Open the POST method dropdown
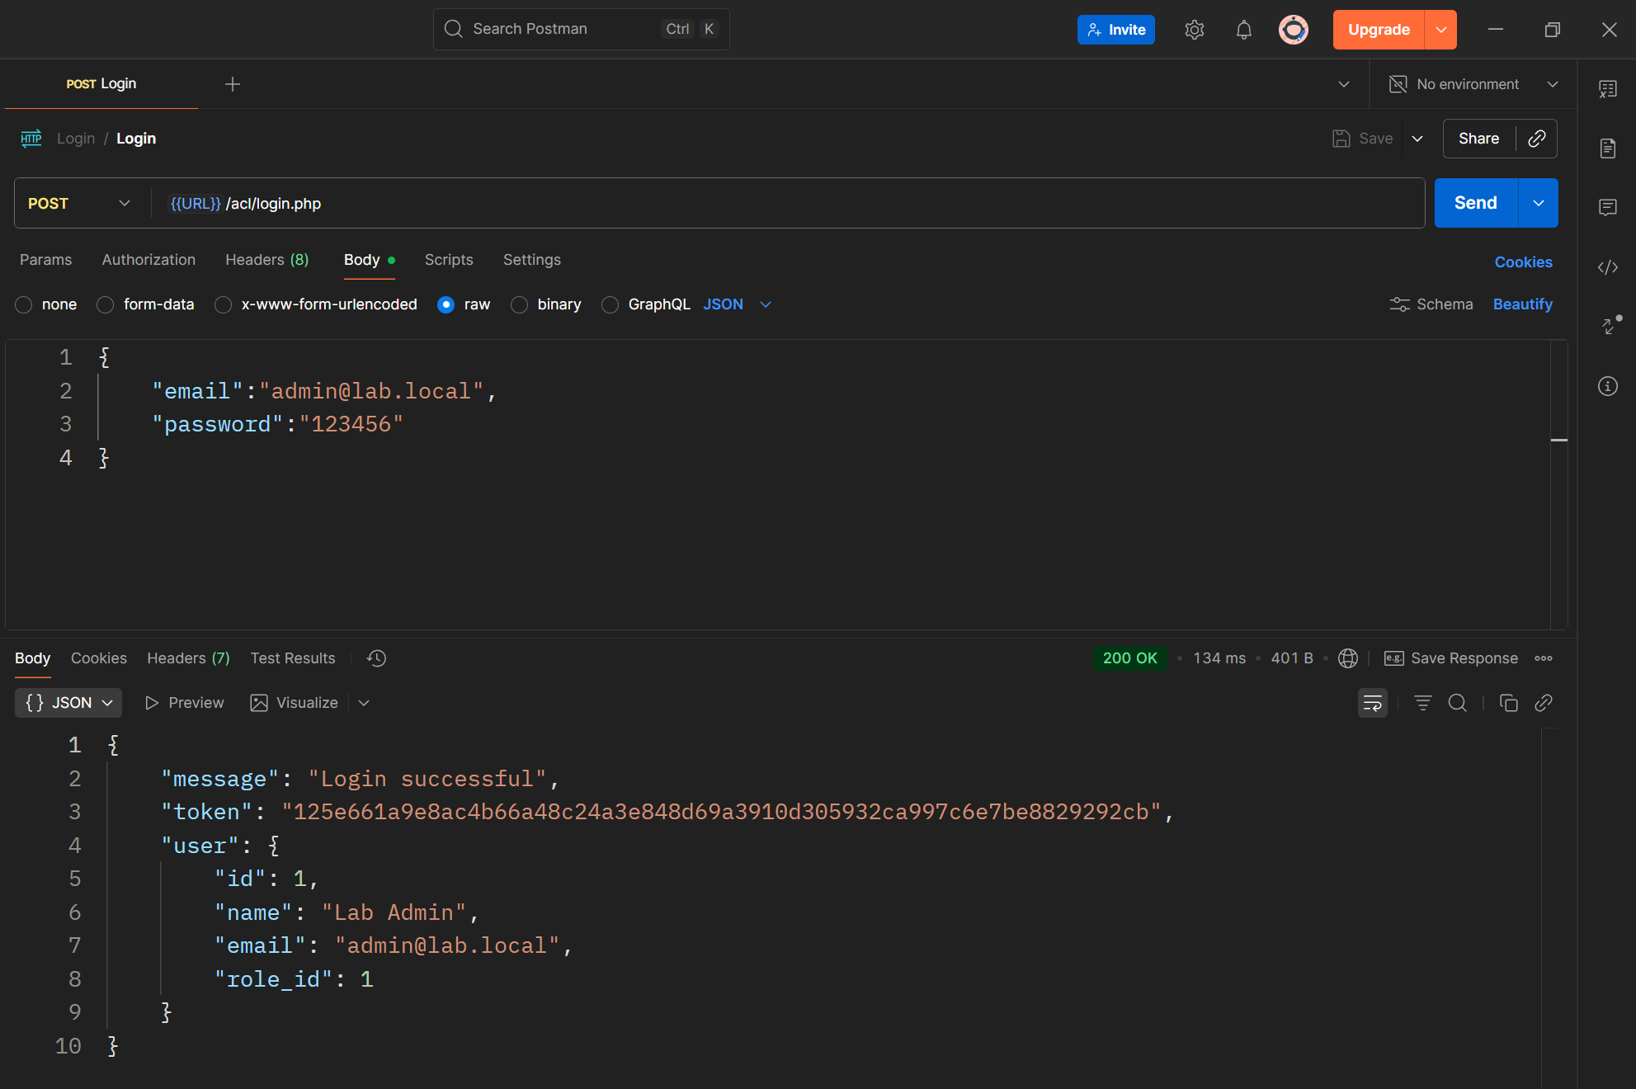 coord(79,203)
